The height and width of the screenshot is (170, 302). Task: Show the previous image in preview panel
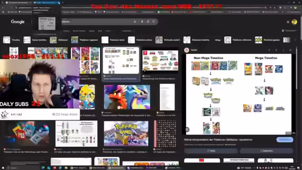click(269, 50)
